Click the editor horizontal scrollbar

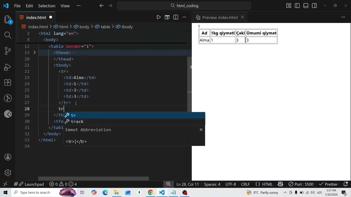pyautogui.click(x=93, y=179)
